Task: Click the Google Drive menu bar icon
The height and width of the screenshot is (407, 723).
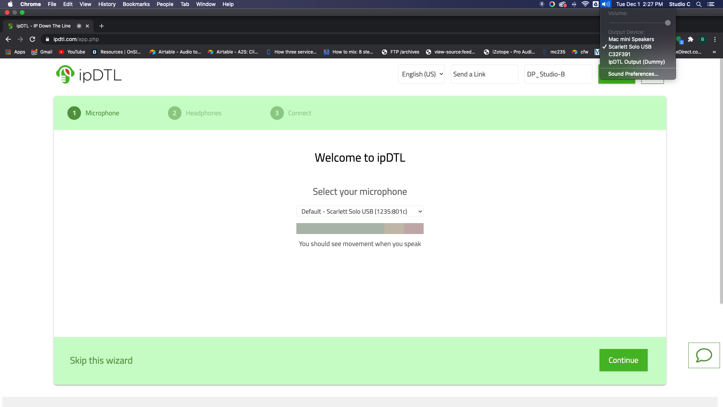Action: click(596, 4)
